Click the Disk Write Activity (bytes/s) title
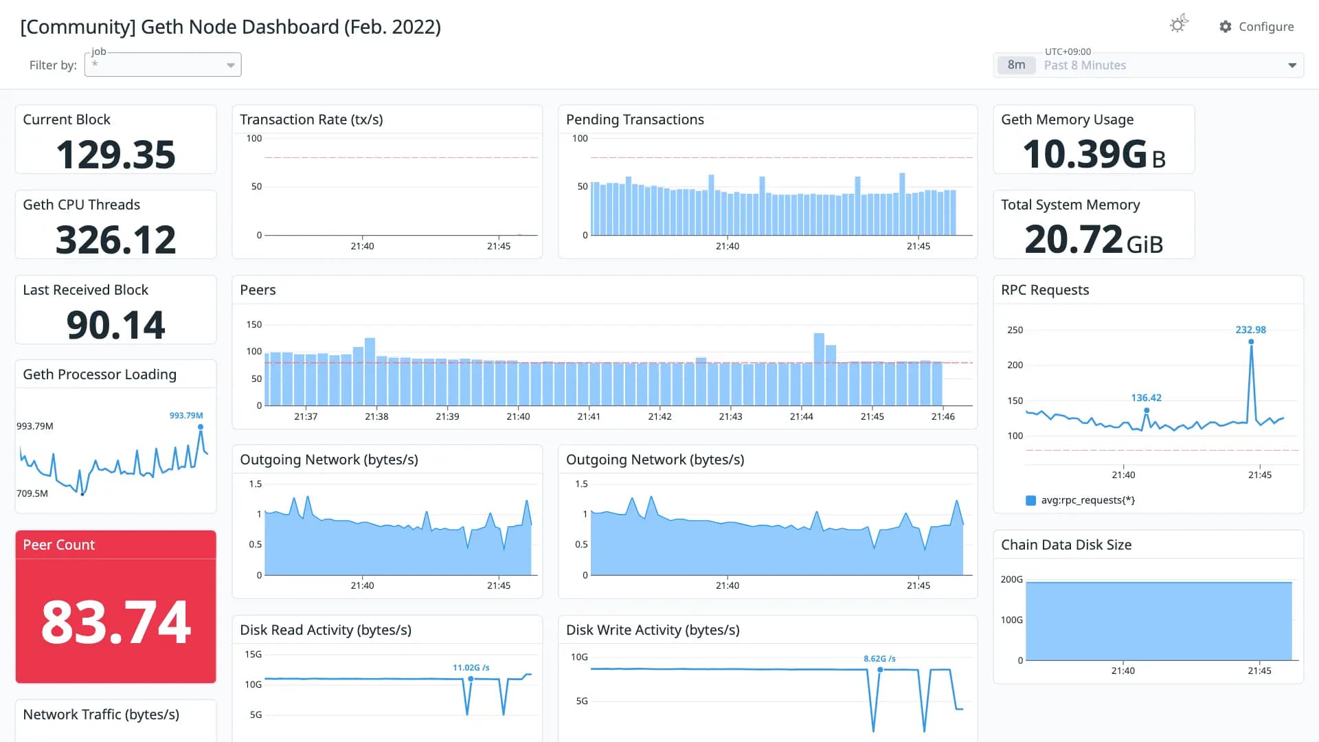Screen dimensions: 1319x742 653,630
